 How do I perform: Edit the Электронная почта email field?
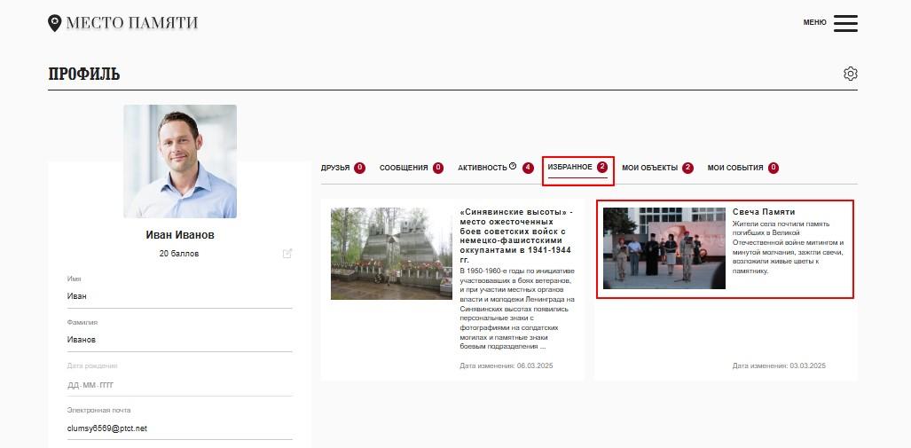(x=179, y=428)
